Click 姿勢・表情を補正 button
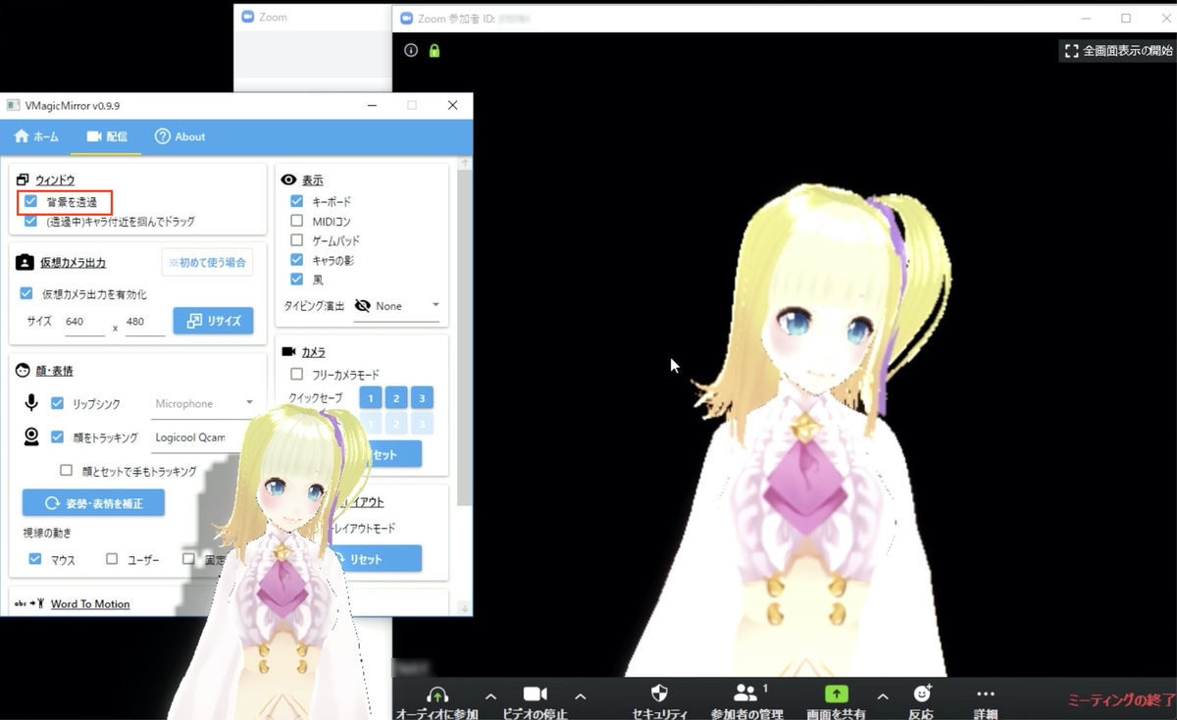The image size is (1177, 720). (x=93, y=503)
